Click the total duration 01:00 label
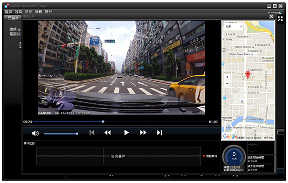The width and height of the screenshot is (288, 183). [x=213, y=122]
